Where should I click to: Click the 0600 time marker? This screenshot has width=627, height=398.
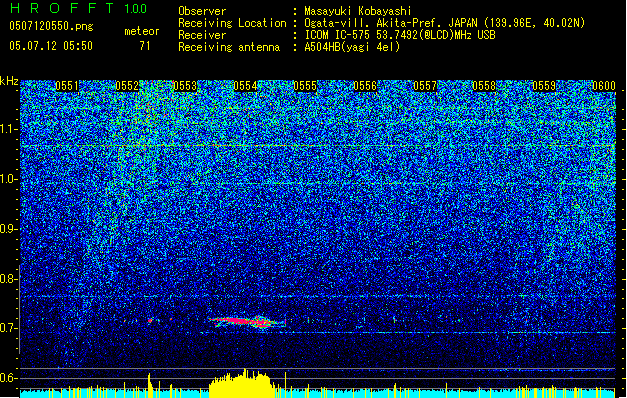click(x=604, y=86)
